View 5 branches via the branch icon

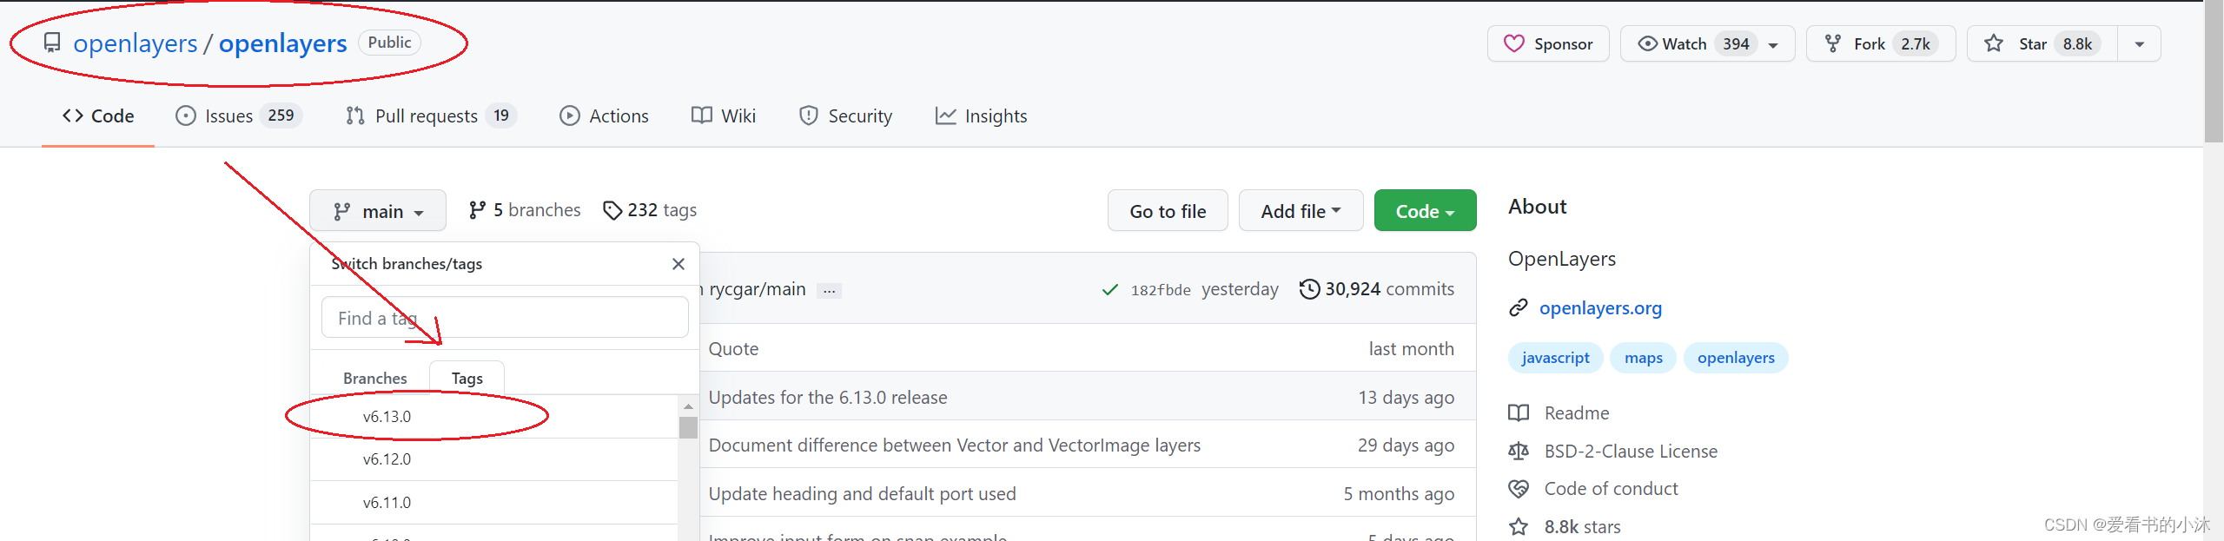(477, 210)
